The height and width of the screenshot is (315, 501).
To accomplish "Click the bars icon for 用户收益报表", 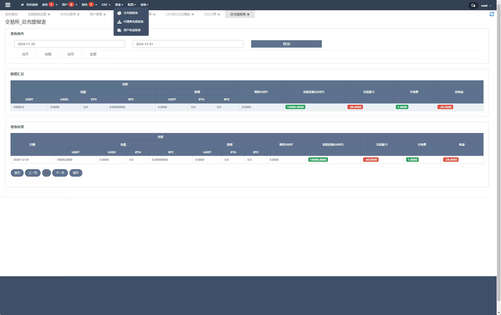I will point(119,30).
